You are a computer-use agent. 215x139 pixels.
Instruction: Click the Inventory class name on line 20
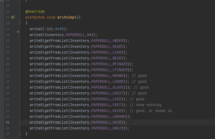tap(54, 35)
